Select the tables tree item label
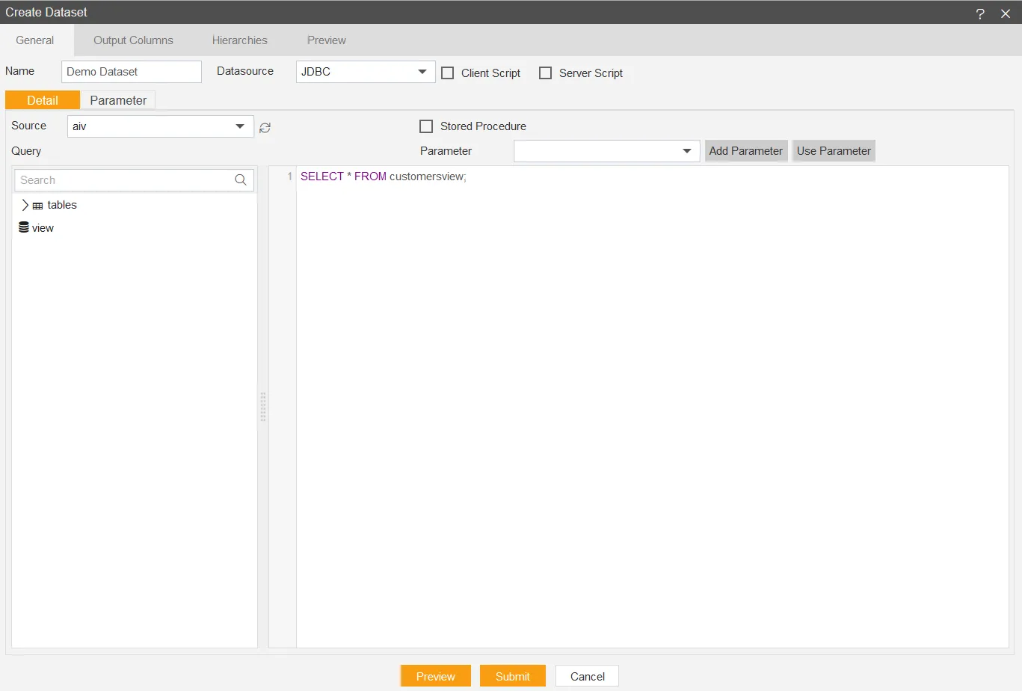This screenshot has height=691, width=1022. 62,205
